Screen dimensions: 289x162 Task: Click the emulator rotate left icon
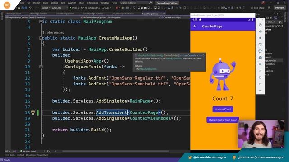260,45
